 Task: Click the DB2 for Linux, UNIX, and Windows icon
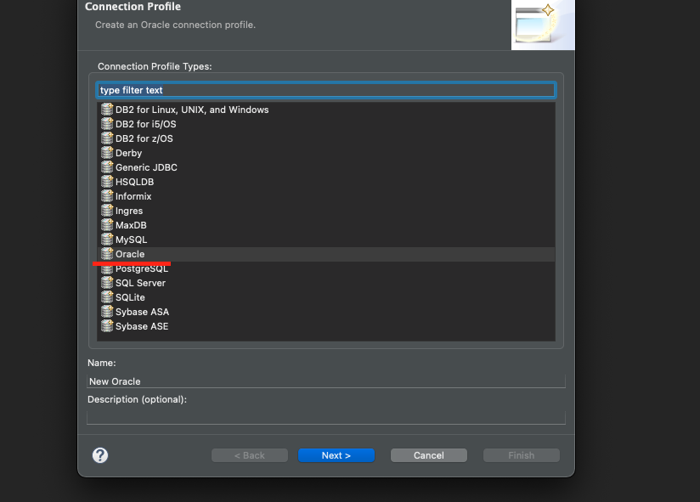(x=107, y=110)
